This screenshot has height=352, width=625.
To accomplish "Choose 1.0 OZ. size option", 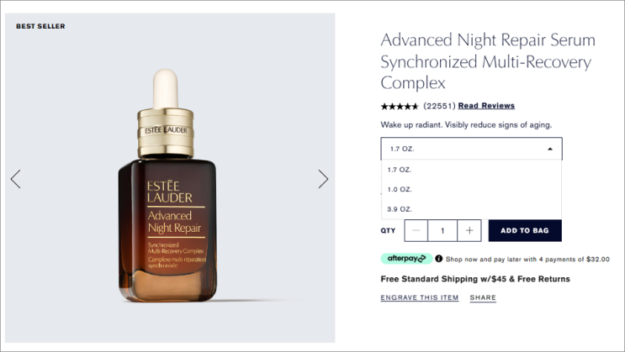I will point(472,190).
